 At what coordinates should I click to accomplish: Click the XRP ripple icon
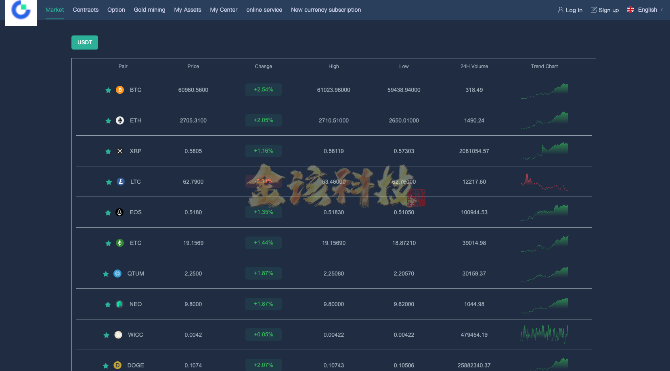tap(119, 151)
